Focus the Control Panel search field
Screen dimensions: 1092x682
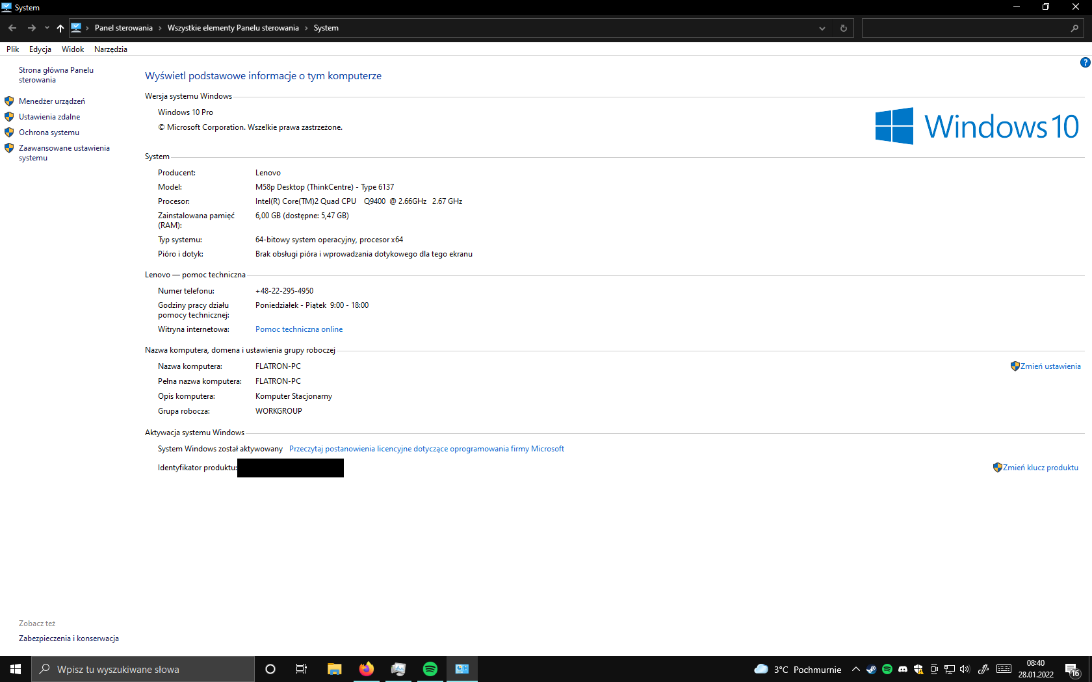(965, 28)
